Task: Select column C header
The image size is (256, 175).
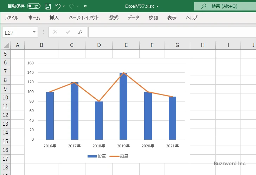Action: pos(72,45)
